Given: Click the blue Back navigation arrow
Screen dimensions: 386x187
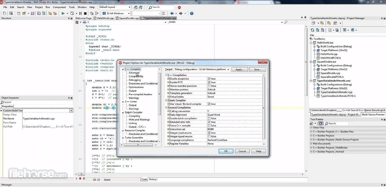Looking at the screenshot, I should point(172,13).
